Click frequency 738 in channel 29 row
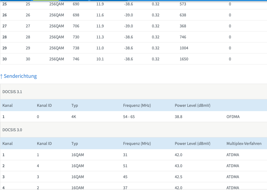Screen dimensions: 267x190 click(76, 48)
